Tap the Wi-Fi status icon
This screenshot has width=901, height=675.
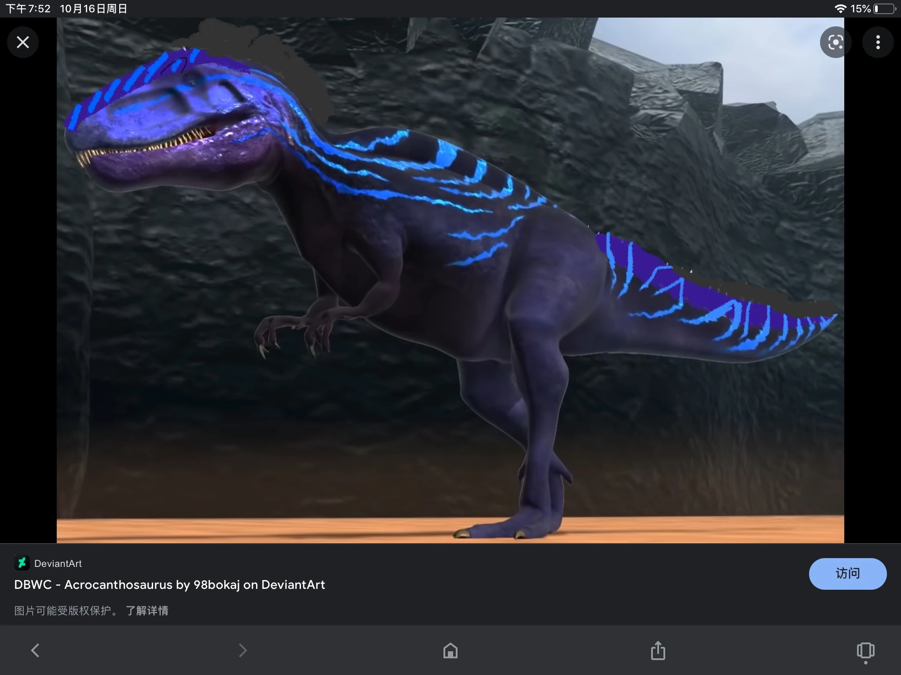(840, 9)
